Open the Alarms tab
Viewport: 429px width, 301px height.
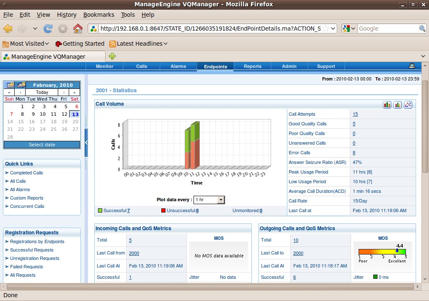coord(178,66)
